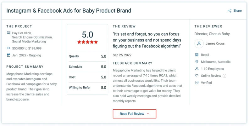The height and width of the screenshot is (126, 249).
Task: Click the red five-star rating
Action: point(87,42)
